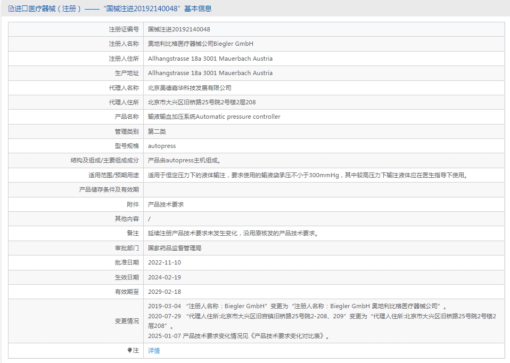510x363 pixels.
Task: Click the 2025-01-07 change record line
Action: 240,336
